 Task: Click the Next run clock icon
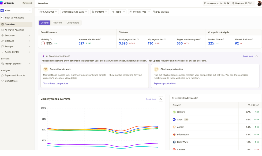click(x=233, y=3)
